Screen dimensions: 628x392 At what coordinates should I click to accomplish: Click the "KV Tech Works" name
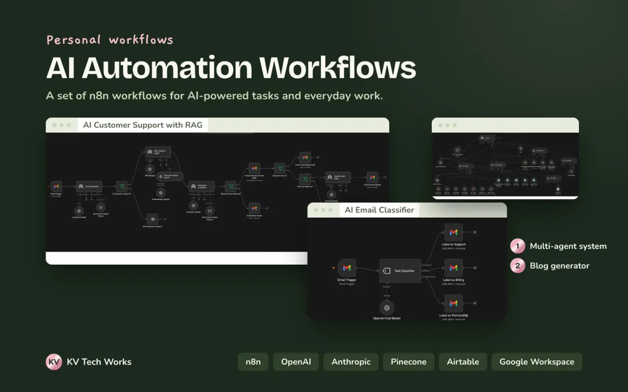click(x=99, y=362)
